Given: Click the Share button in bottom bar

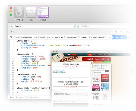Looking at the screenshot, I should [20, 97].
